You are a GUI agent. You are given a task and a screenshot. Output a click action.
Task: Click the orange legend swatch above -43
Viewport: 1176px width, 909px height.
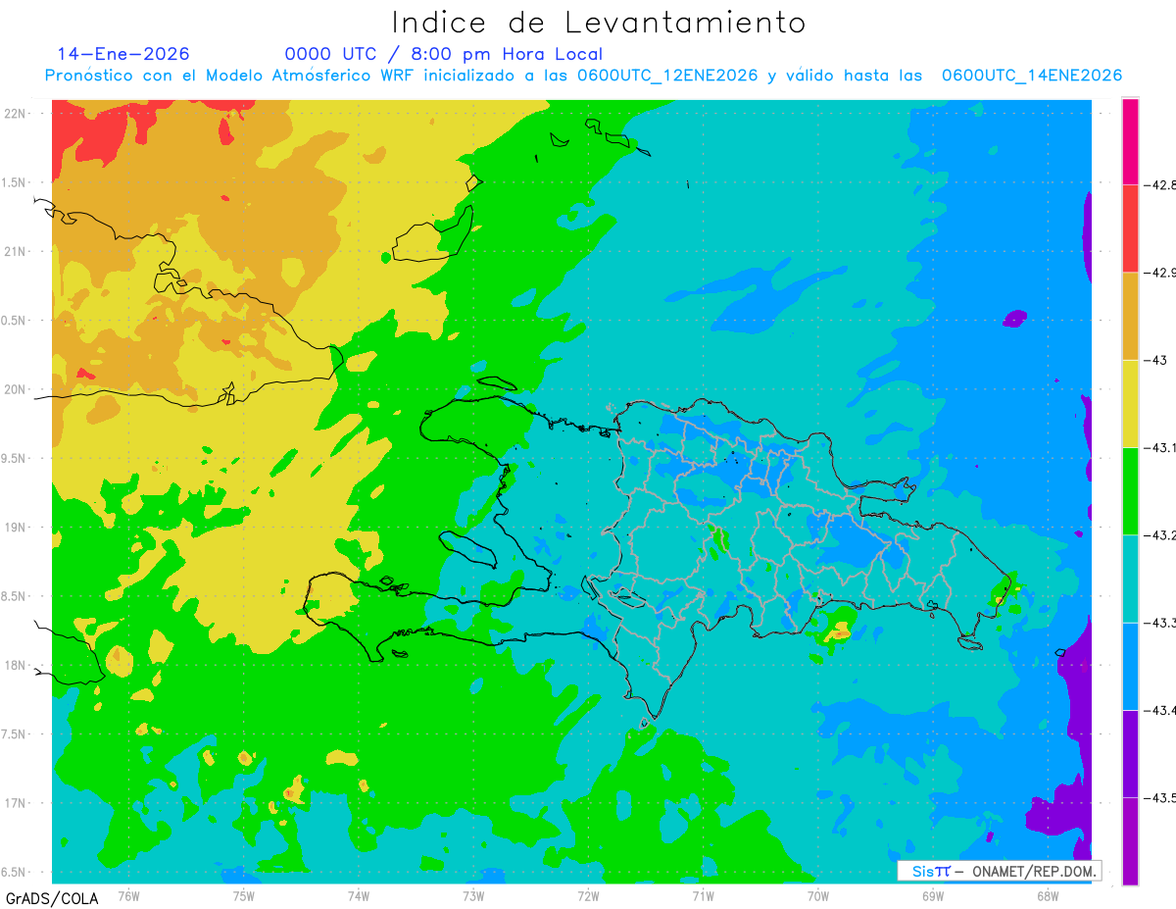[x=1130, y=316]
